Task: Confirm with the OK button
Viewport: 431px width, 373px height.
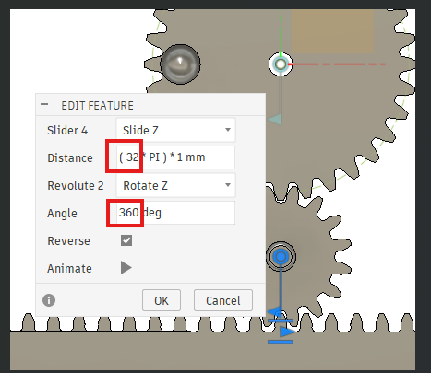Action: [x=162, y=300]
